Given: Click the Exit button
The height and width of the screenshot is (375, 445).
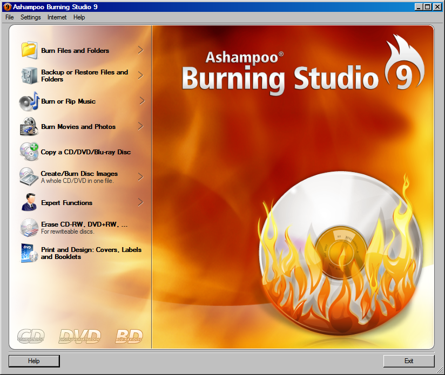Looking at the screenshot, I should (x=409, y=361).
